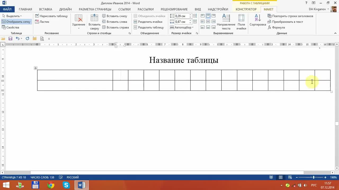Image resolution: width=339 pixels, height=190 pixels.
Task: Insert row below (Вставить снизу)
Action: 115,16
